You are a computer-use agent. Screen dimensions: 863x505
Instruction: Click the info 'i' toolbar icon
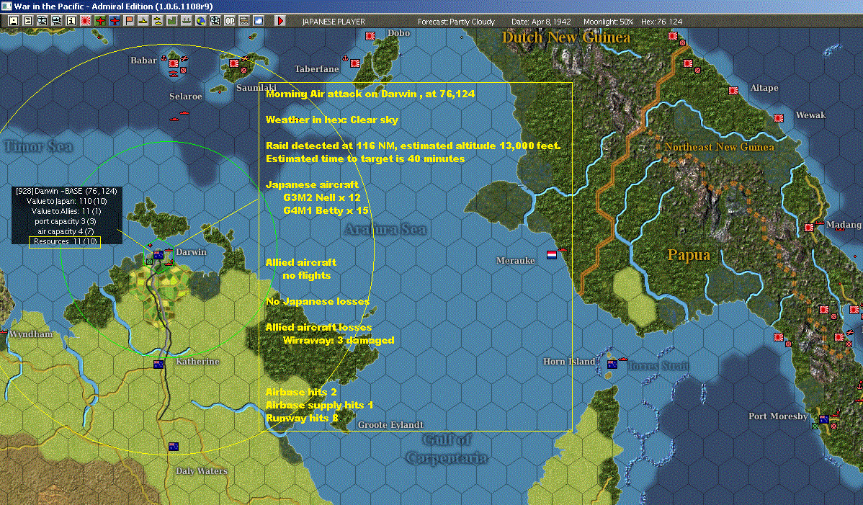click(71, 21)
